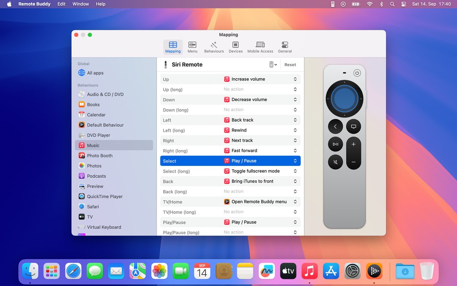Click mute button on remote image

tap(335, 162)
